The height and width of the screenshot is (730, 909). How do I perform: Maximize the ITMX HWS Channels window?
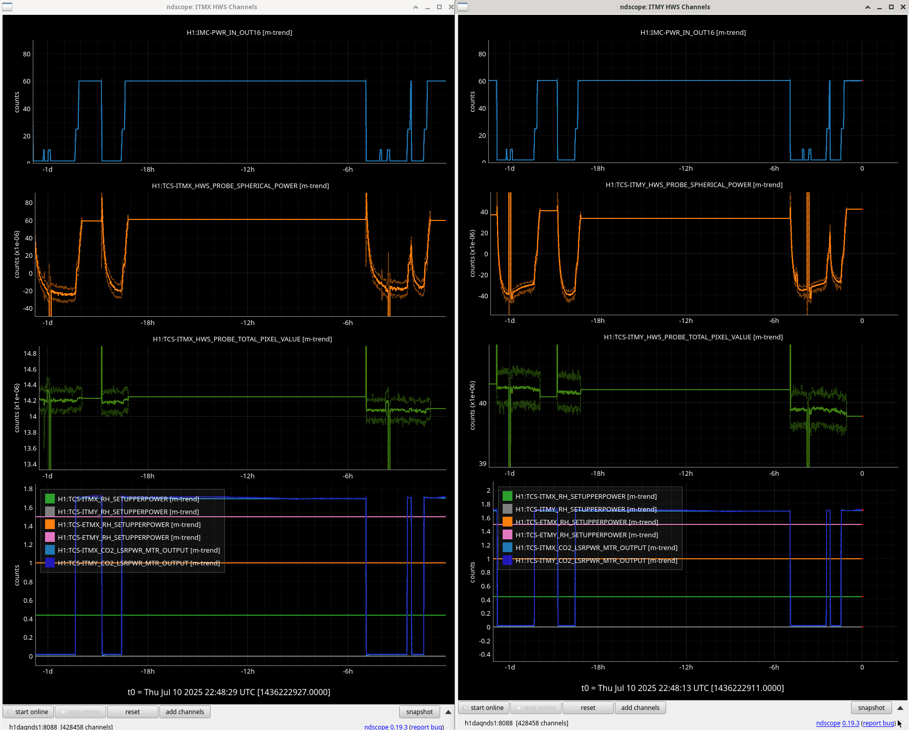click(x=439, y=7)
